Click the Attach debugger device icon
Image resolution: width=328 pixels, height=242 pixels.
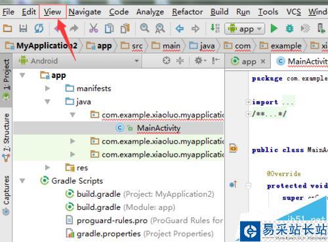pos(321,28)
